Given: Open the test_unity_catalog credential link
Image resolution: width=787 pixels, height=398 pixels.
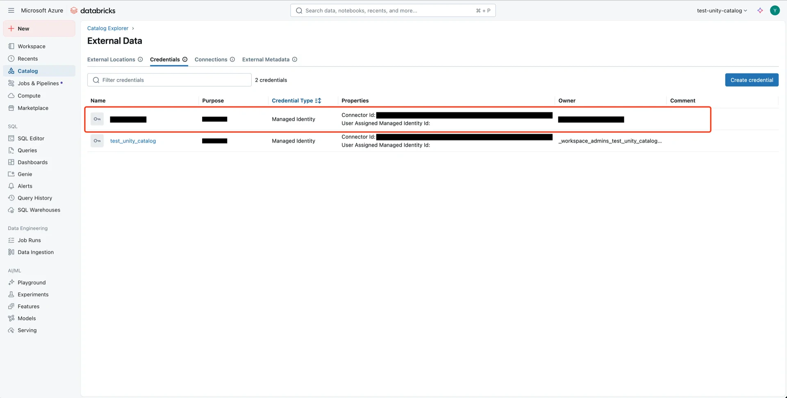Looking at the screenshot, I should point(133,141).
